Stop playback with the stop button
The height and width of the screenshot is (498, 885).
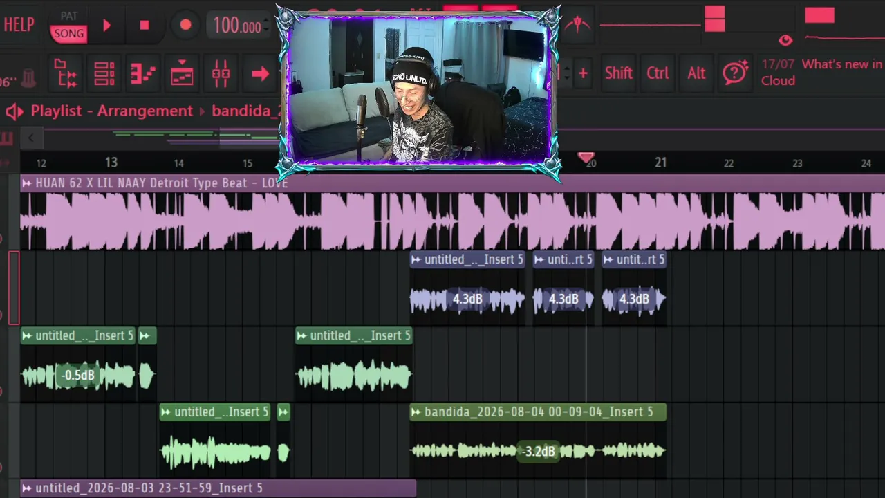pos(145,26)
